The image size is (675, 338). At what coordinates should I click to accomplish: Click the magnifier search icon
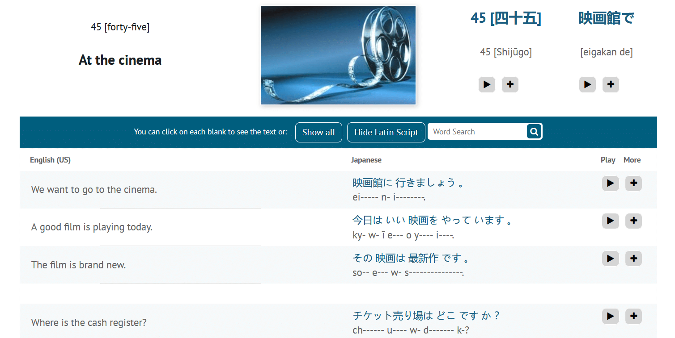(x=534, y=132)
